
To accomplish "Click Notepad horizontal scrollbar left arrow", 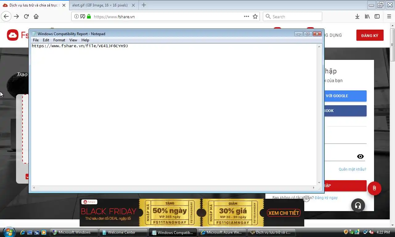I will (x=34, y=188).
